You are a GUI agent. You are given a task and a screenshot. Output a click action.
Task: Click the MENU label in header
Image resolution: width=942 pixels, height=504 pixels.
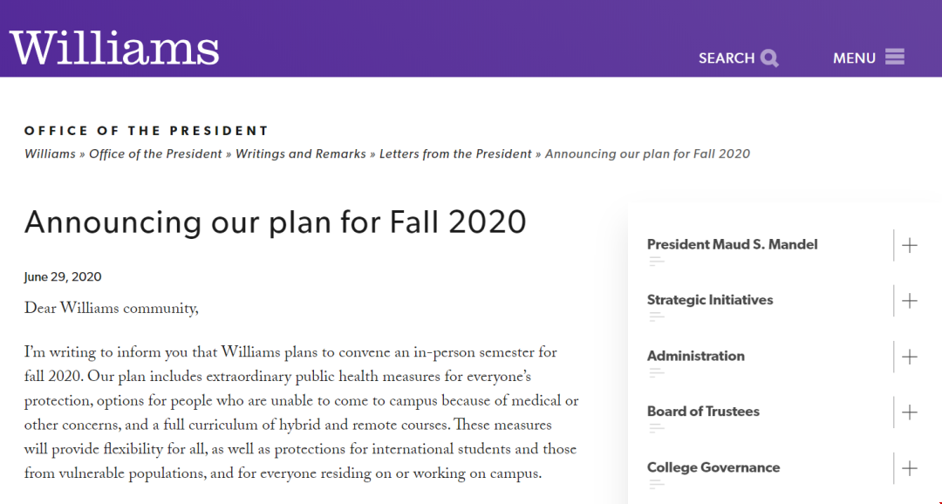pyautogui.click(x=854, y=58)
